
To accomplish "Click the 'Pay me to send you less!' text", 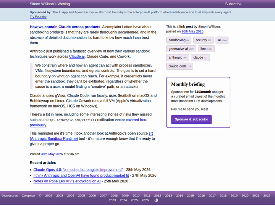I will click(x=189, y=109).
